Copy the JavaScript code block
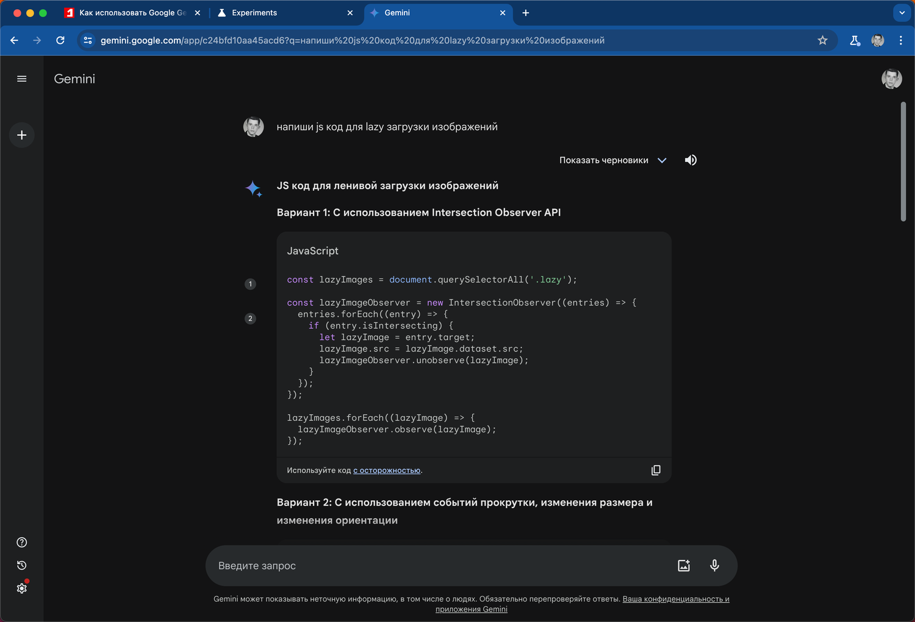 [656, 470]
